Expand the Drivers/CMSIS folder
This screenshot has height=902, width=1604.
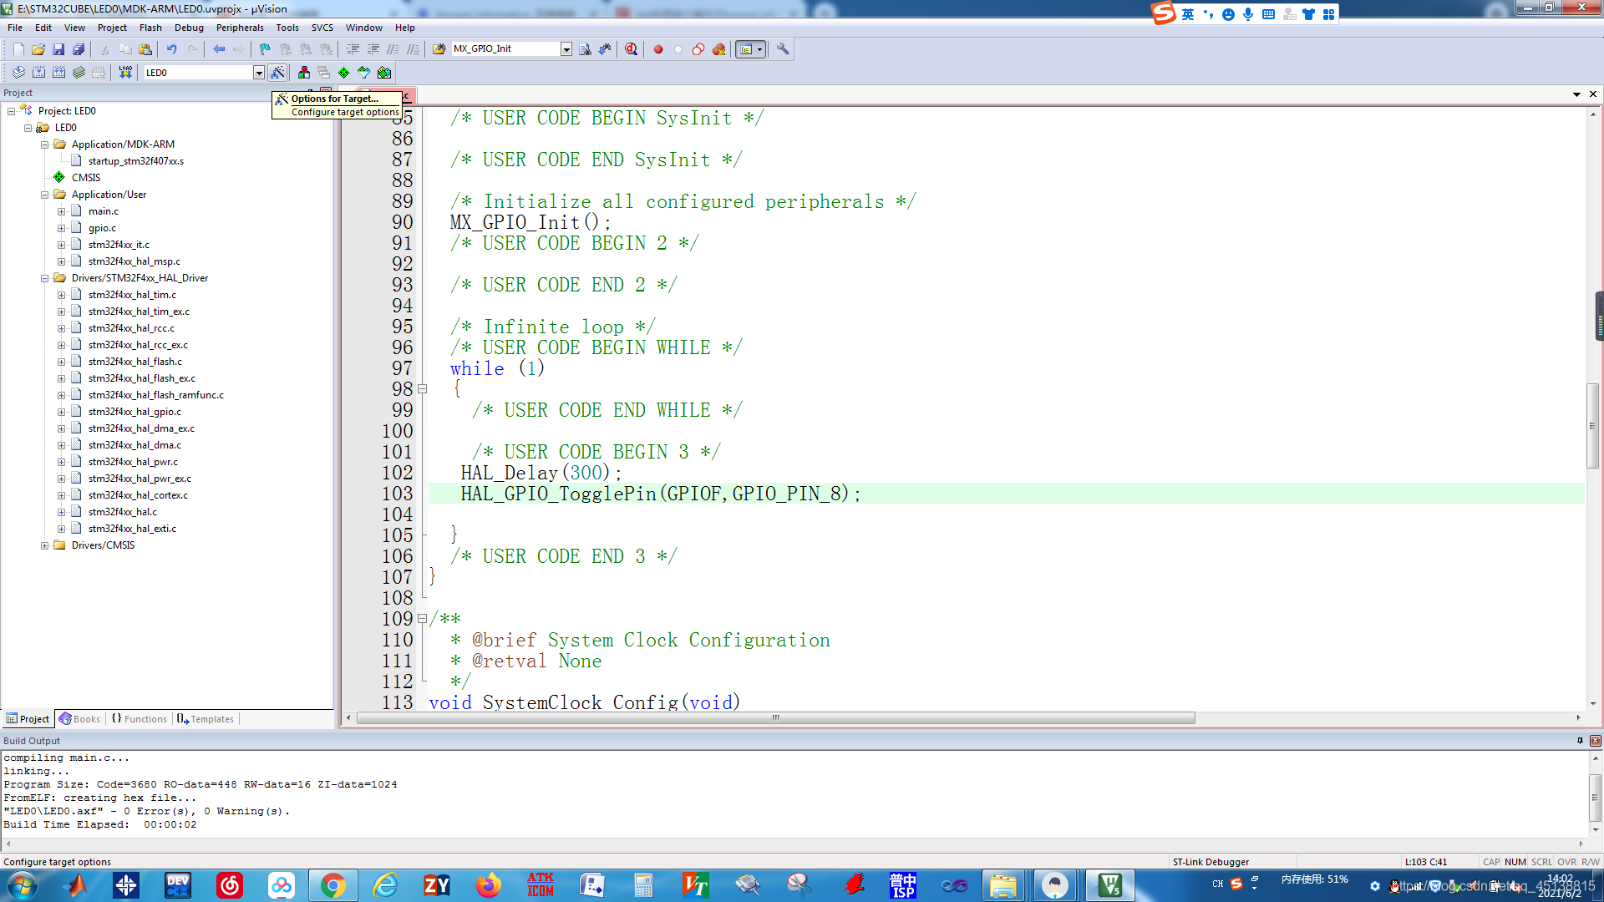click(x=45, y=545)
